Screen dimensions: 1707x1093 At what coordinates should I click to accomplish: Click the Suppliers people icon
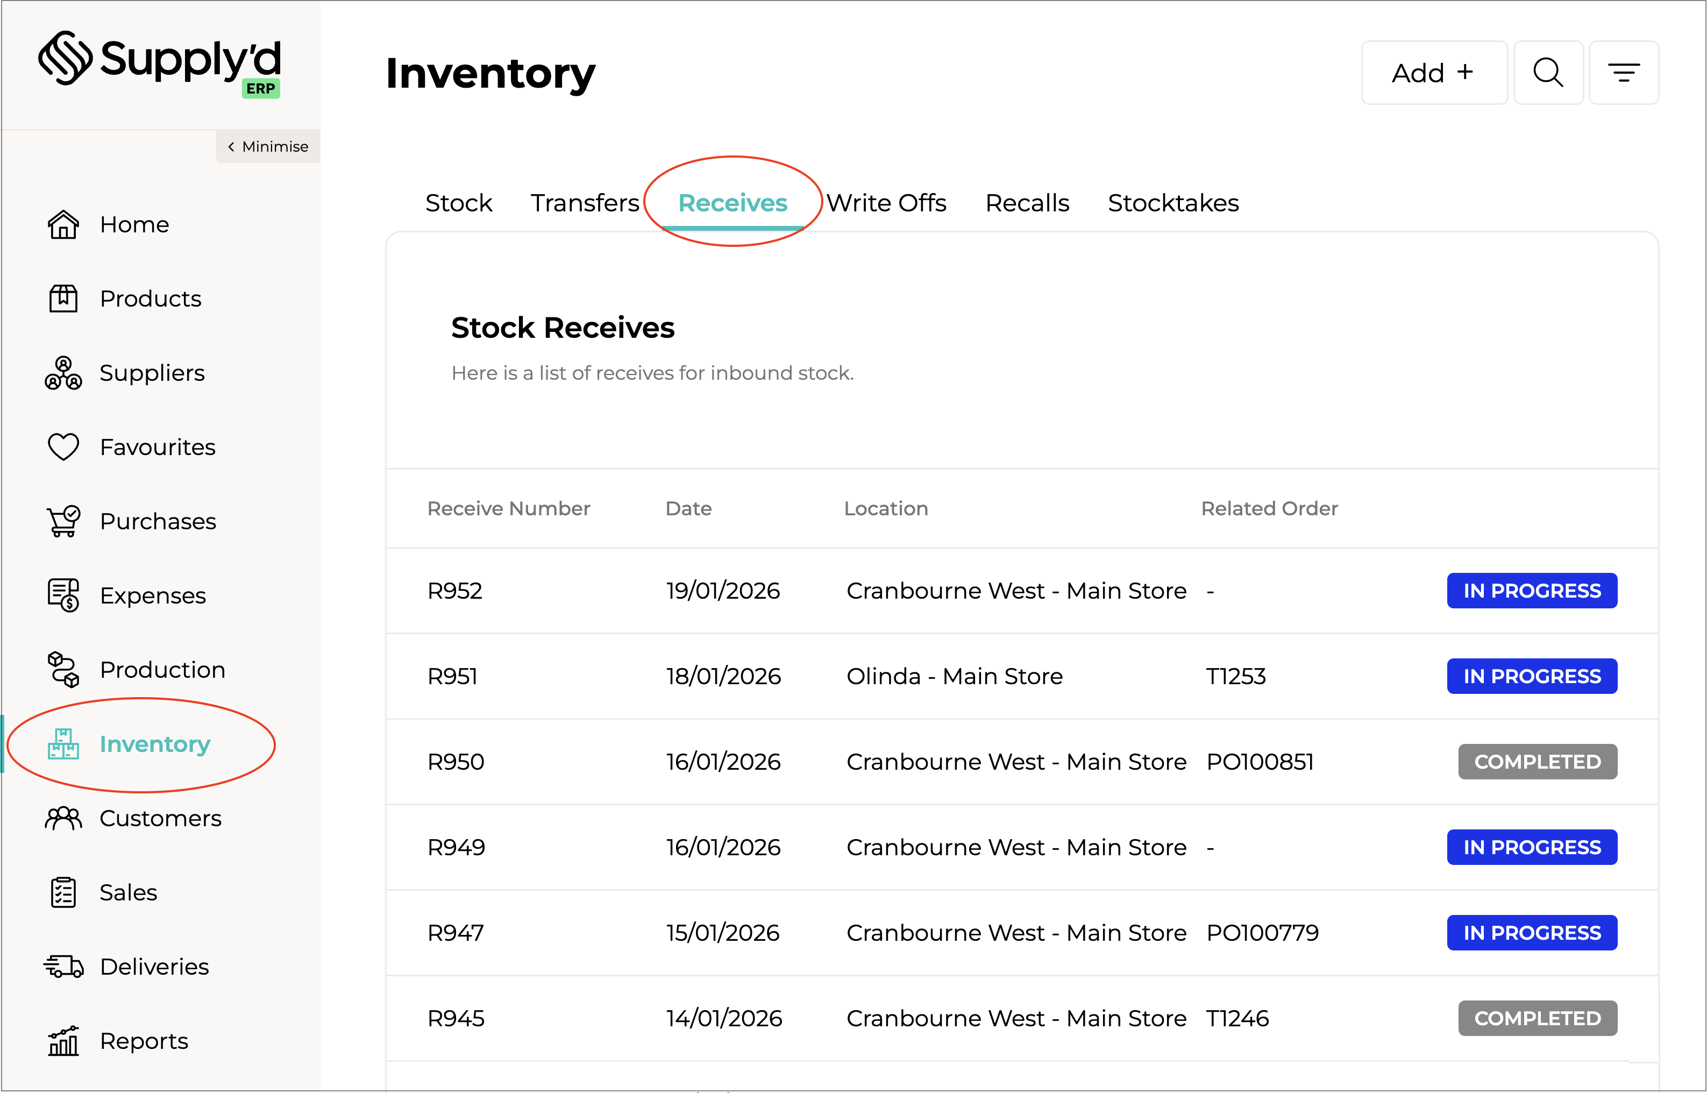point(63,373)
